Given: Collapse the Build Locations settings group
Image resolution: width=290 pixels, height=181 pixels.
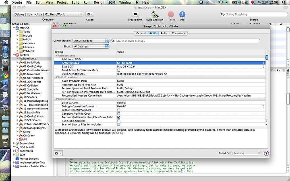Looking at the screenshot, I should point(57,77).
